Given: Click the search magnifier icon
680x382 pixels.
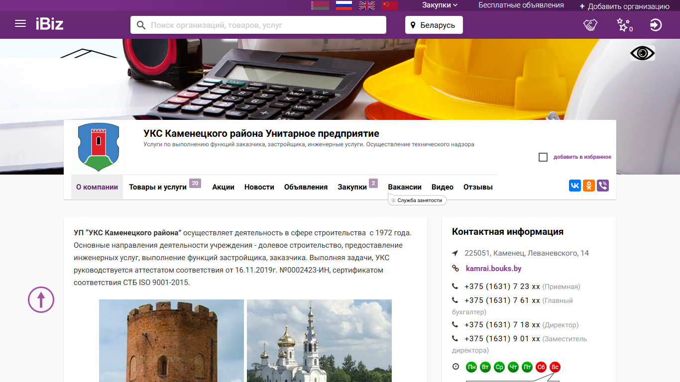Looking at the screenshot, I should [x=141, y=25].
